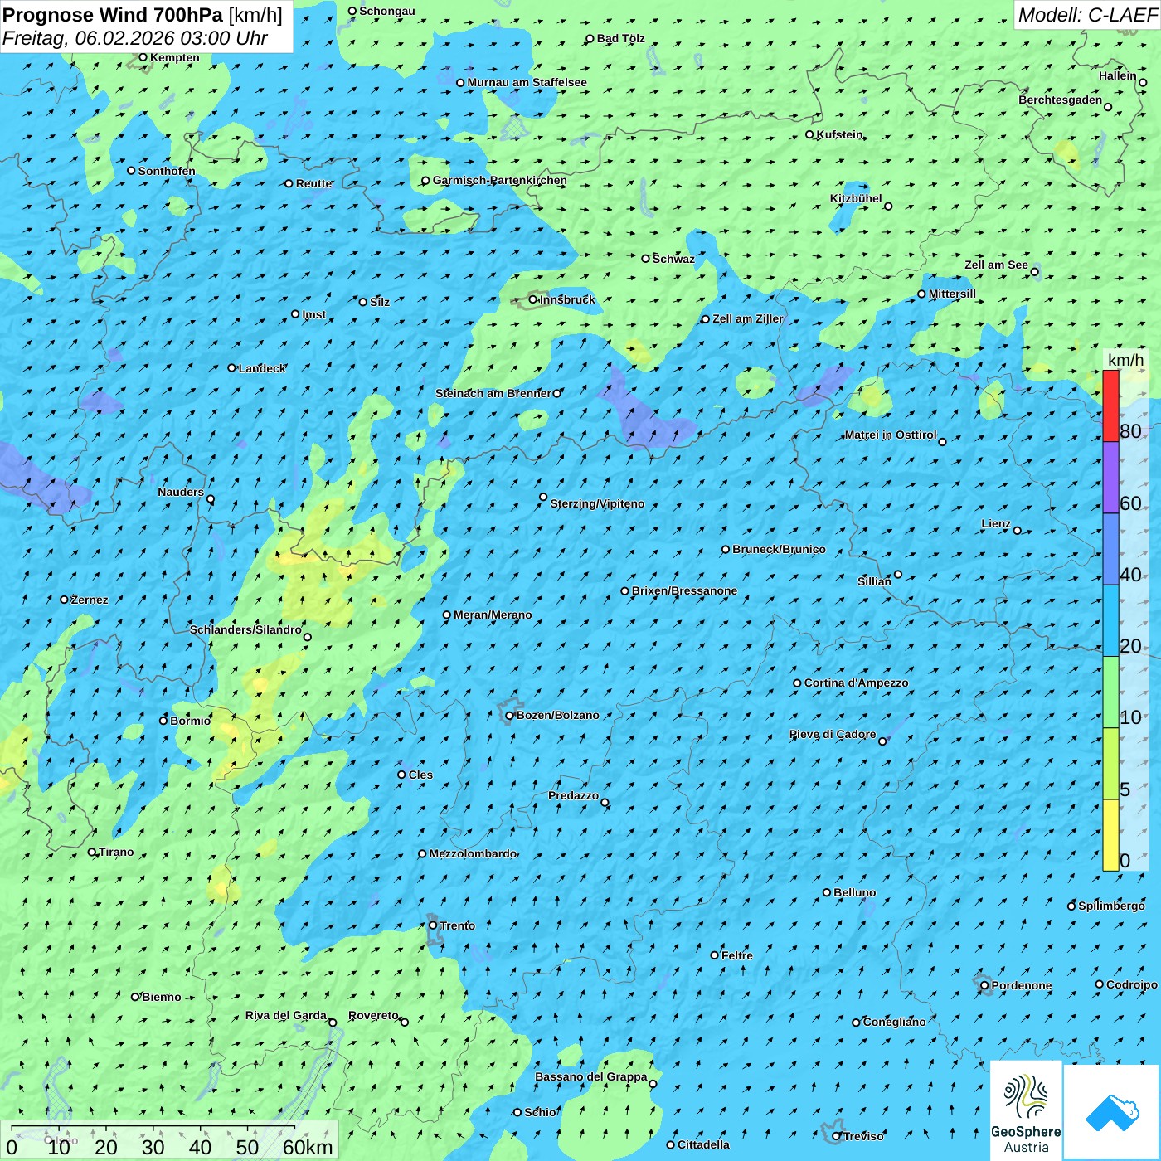Click the 'Garmisch-Partenkirchen' label
1161x1161 pixels.
point(500,180)
